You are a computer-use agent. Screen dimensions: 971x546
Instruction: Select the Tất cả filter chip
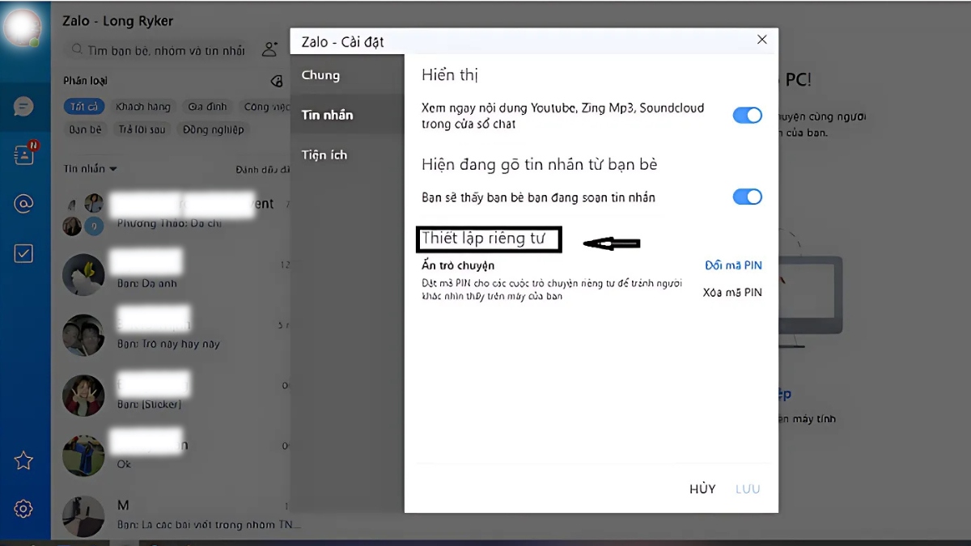pyautogui.click(x=83, y=107)
